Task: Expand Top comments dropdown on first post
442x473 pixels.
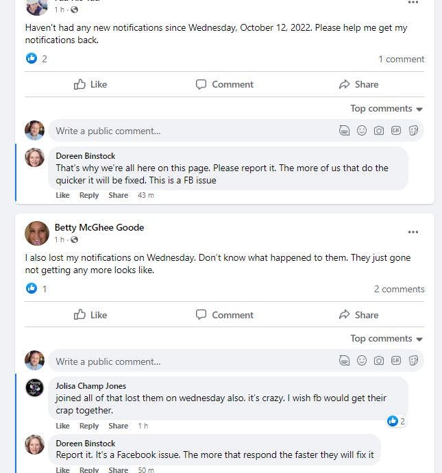Action: (386, 108)
